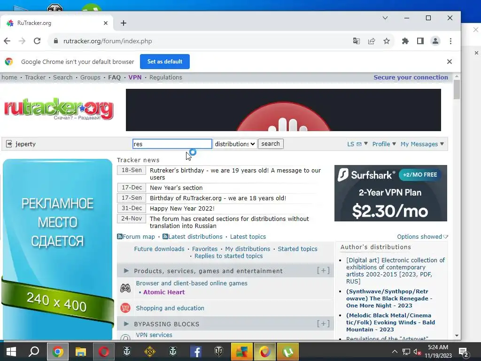Expand [+] for Products, services section
Image resolution: width=481 pixels, height=361 pixels.
[x=323, y=270]
